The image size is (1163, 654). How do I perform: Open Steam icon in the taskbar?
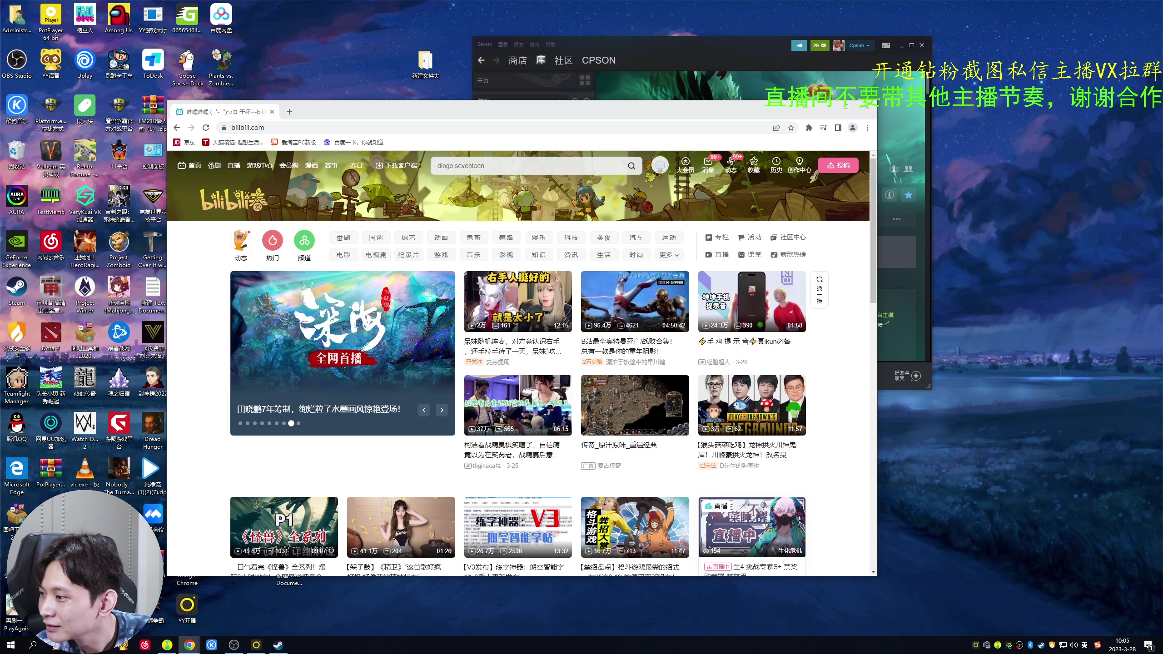tap(278, 645)
